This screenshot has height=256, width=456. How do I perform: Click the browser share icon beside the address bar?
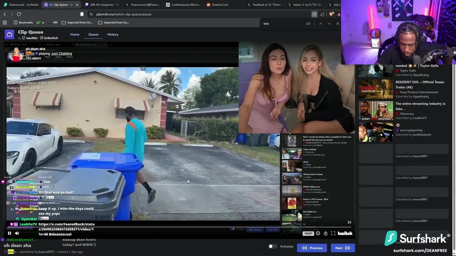[x=322, y=14]
